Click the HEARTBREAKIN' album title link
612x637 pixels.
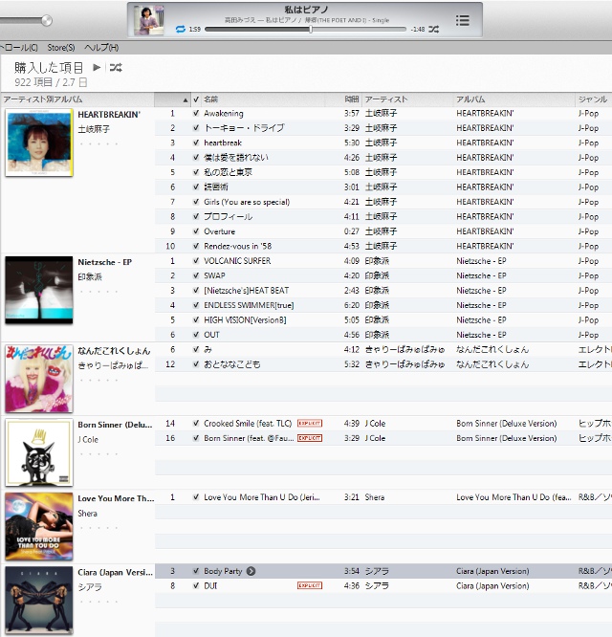click(109, 115)
